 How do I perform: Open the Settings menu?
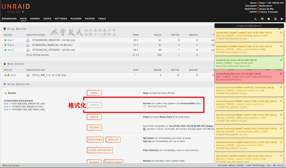pyautogui.click(x=61, y=19)
